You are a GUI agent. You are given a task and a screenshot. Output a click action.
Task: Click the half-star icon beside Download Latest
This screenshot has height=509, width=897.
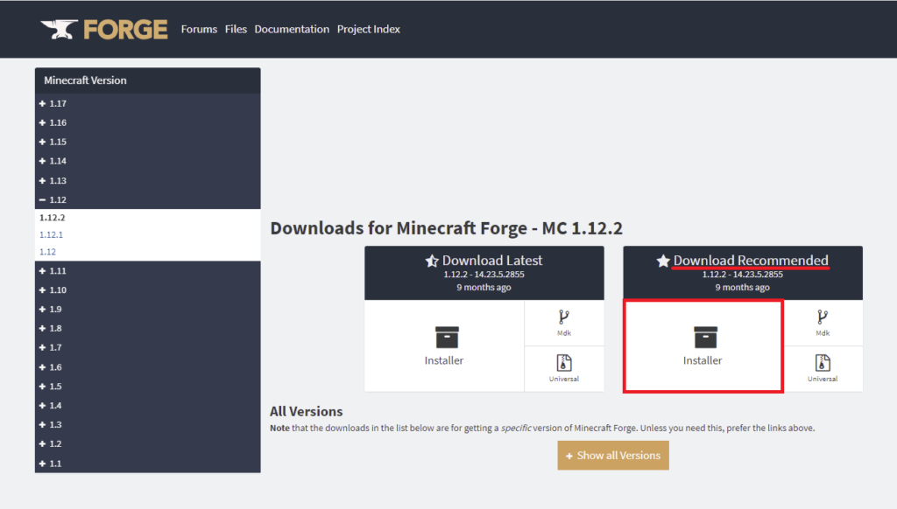click(x=432, y=261)
